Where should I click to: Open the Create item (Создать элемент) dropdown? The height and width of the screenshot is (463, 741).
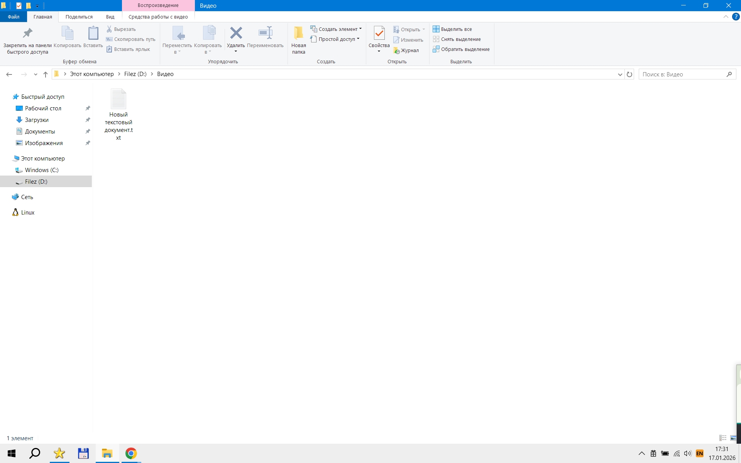[x=336, y=29]
